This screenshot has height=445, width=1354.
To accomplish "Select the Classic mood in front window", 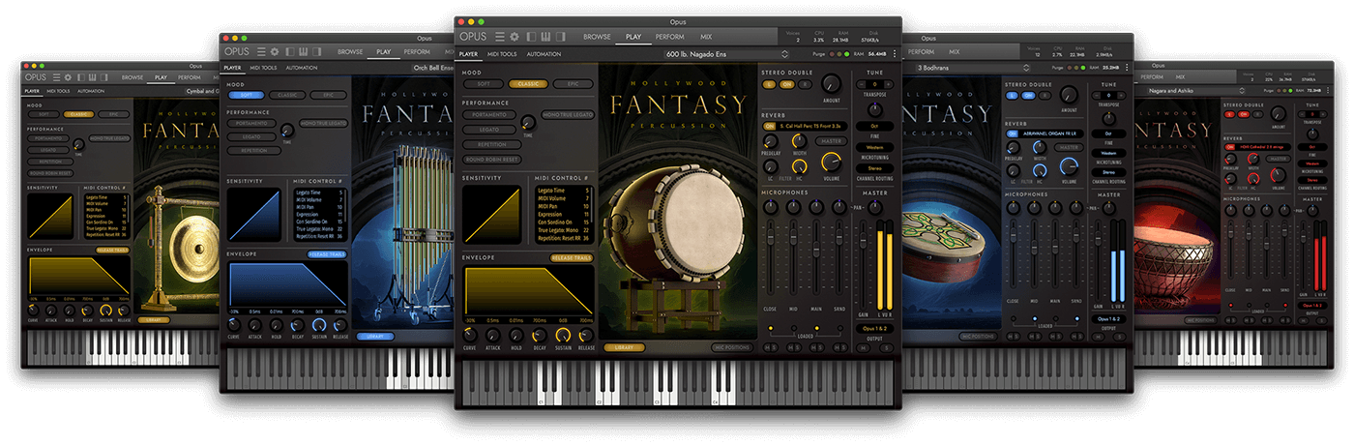I will [x=529, y=84].
